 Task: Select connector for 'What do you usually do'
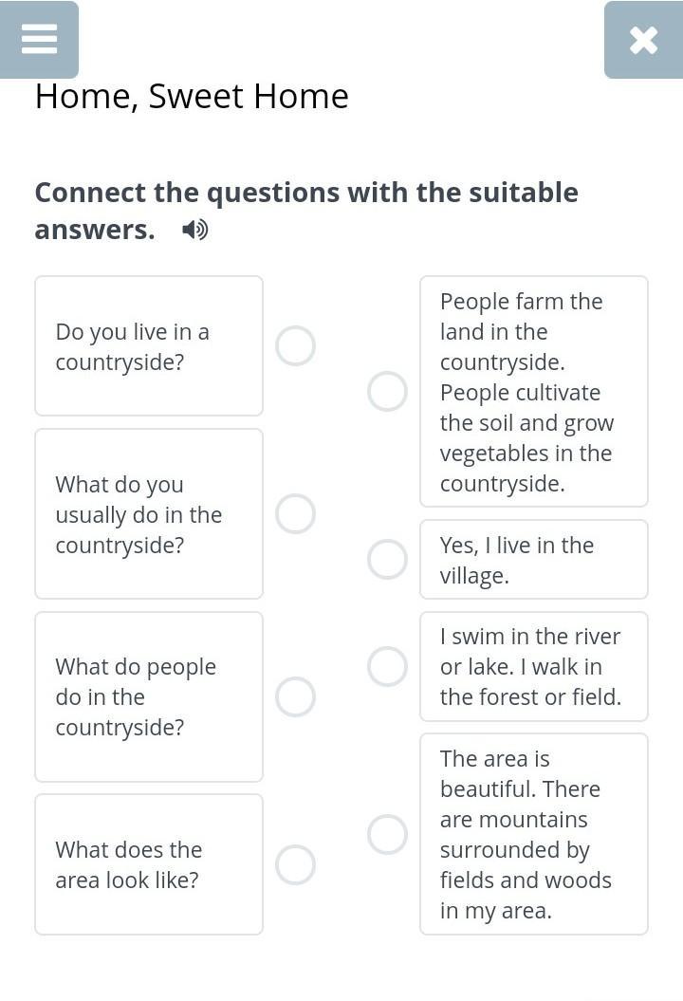pyautogui.click(x=295, y=513)
